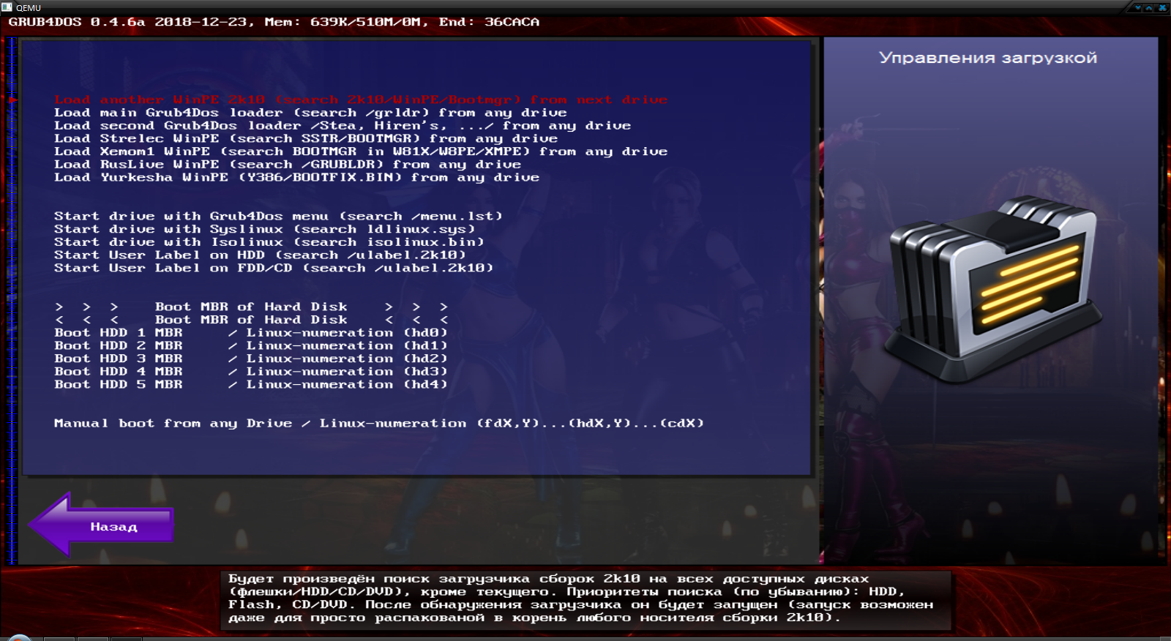Boot HDD 3 MBR (hd2)
Screen dimensions: 1171x641
point(251,359)
